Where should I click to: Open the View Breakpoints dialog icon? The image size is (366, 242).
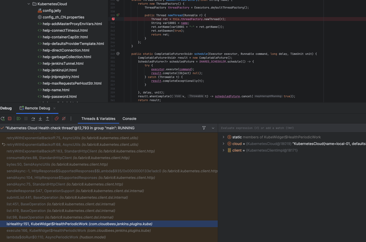point(56,119)
